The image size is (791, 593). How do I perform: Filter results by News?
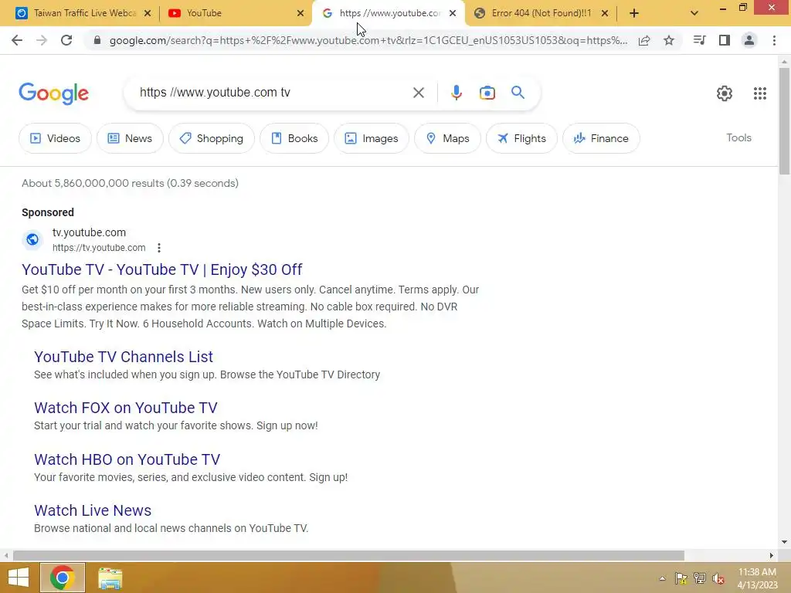tap(130, 138)
